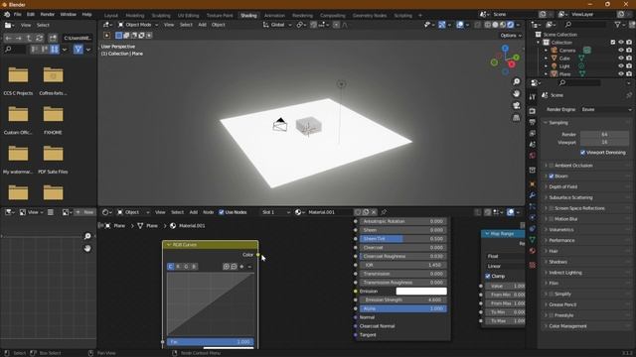Click the RGB Curves zoom in icon
Viewport: 636px width, 357px height.
click(227, 267)
